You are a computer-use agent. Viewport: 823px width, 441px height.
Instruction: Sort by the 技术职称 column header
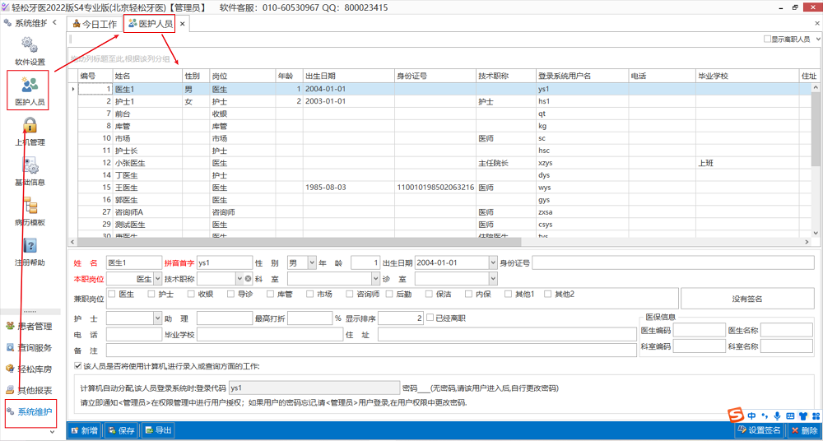coord(505,76)
